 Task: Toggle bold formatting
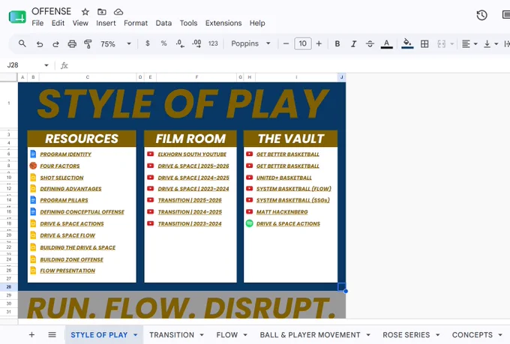(337, 43)
